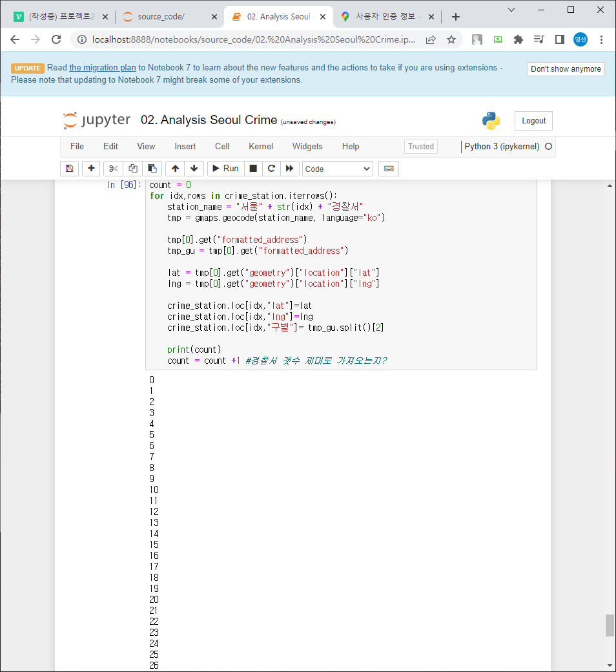The width and height of the screenshot is (616, 672).
Task: Open the media control icon in Chrome toolbar
Action: point(539,39)
